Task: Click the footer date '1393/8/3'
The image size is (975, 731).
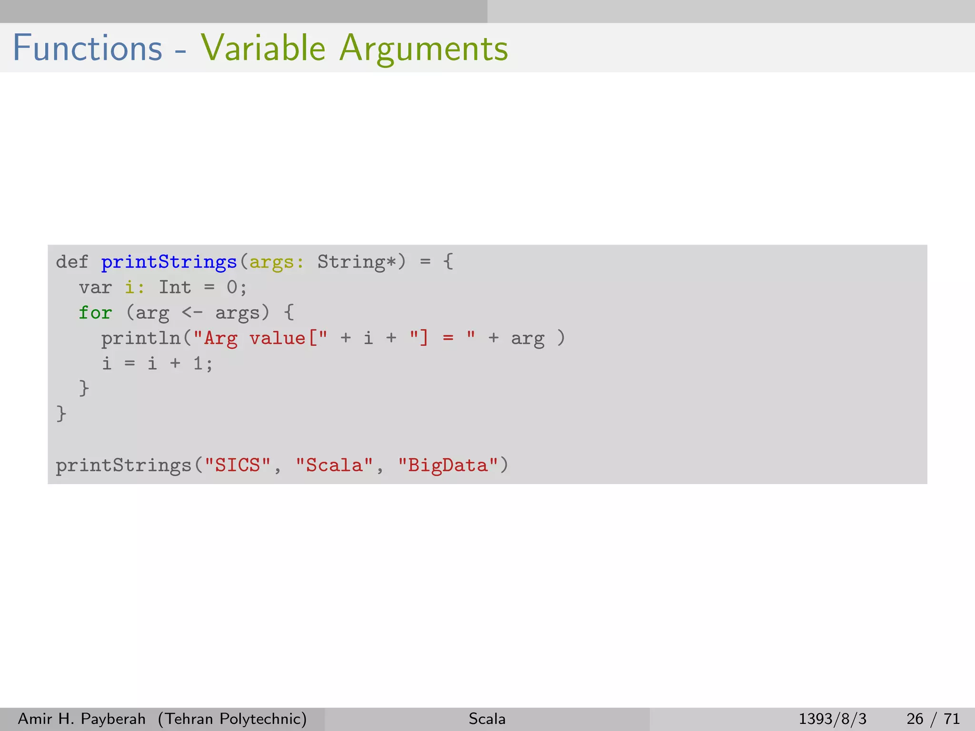Action: tap(833, 719)
